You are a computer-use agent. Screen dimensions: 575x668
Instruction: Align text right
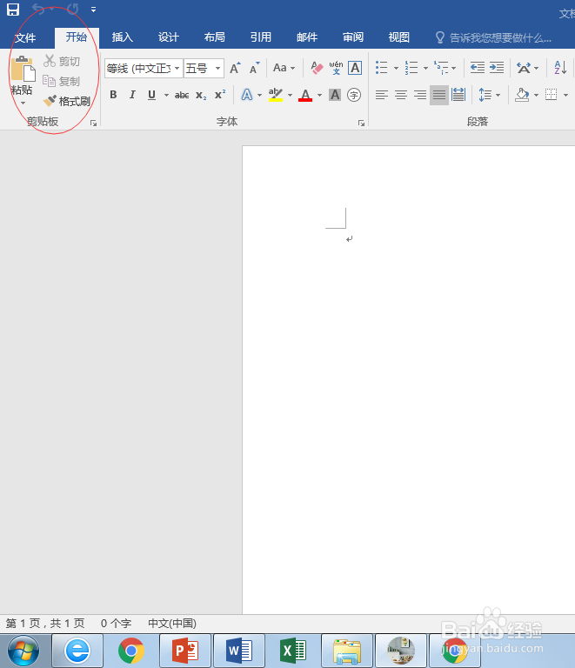(x=420, y=95)
